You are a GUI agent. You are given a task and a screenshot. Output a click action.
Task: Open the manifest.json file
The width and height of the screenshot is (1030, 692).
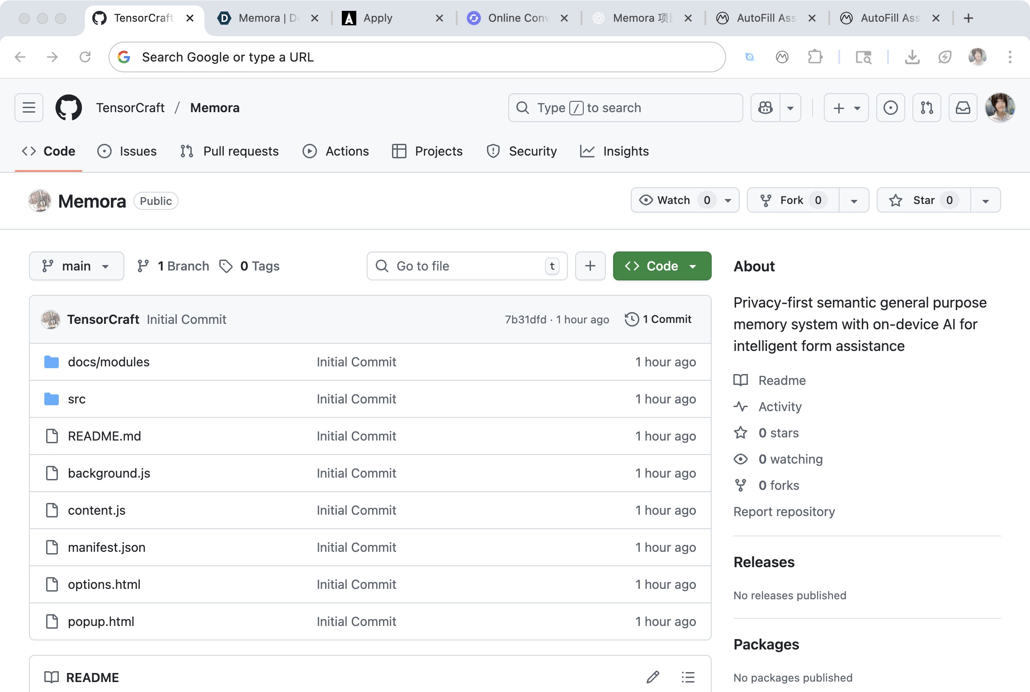tap(107, 547)
